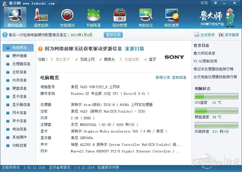Open the 论坛 link in title bar
Viewport: 242px width, 172px height.
pyautogui.click(x=204, y=3)
